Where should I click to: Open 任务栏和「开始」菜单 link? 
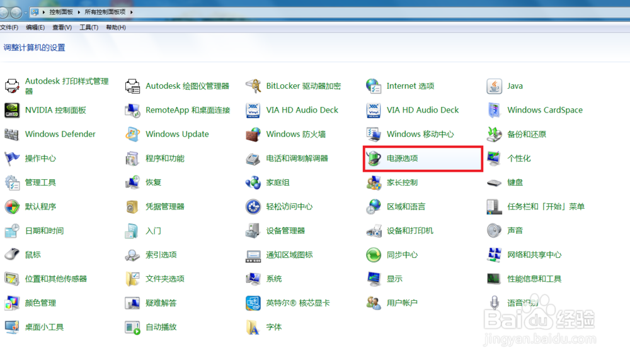tap(546, 206)
